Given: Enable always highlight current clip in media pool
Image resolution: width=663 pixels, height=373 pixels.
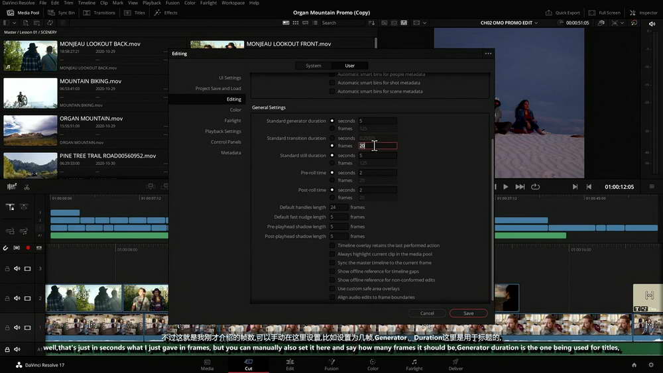Looking at the screenshot, I should click(332, 254).
